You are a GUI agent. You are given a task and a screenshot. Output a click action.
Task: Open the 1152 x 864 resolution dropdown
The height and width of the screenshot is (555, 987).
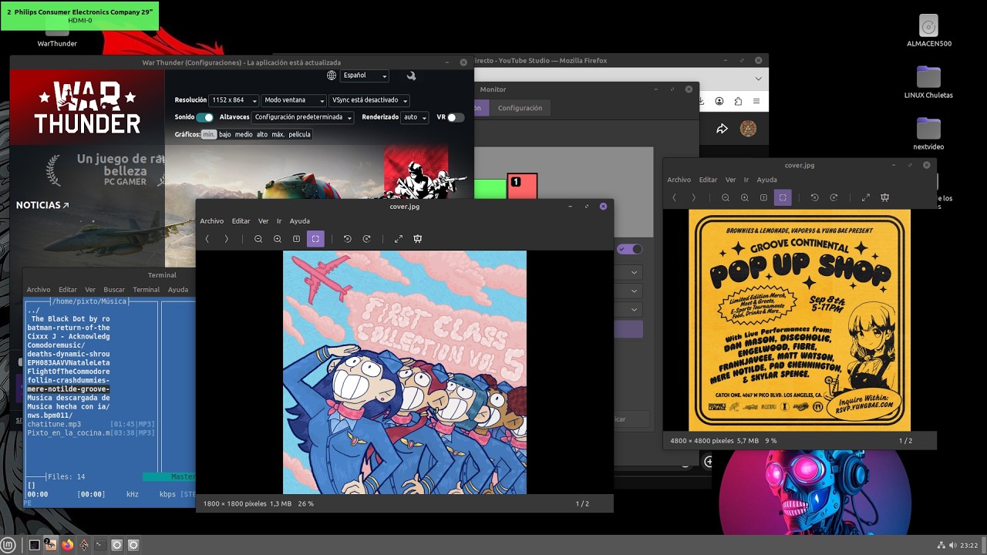(x=234, y=100)
